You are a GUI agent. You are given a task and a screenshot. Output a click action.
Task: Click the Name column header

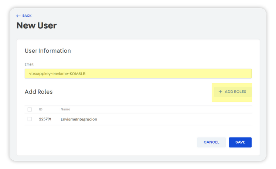pyautogui.click(x=65, y=109)
